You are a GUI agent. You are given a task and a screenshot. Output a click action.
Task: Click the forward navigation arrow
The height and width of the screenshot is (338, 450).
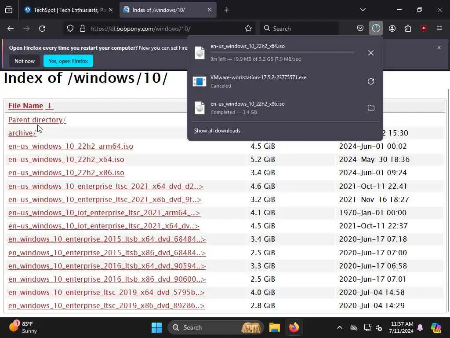click(x=26, y=29)
